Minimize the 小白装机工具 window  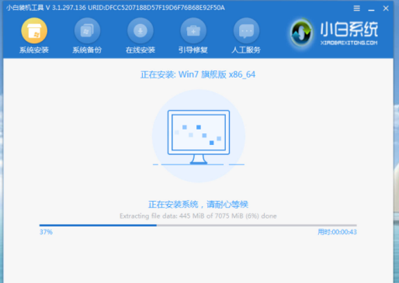click(x=371, y=9)
